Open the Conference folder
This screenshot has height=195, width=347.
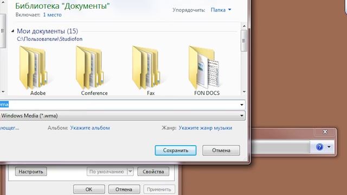[x=93, y=70]
